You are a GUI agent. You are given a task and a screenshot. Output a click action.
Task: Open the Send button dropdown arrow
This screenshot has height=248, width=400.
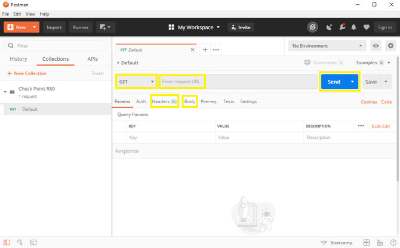(352, 82)
